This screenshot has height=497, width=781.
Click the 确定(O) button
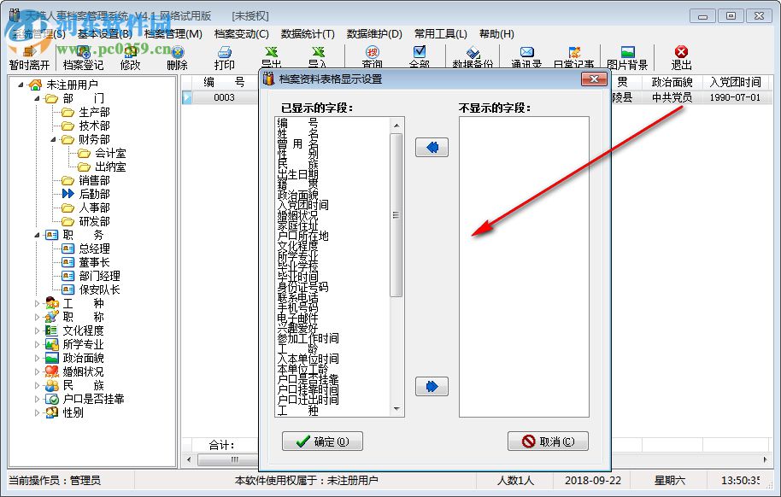coord(322,441)
